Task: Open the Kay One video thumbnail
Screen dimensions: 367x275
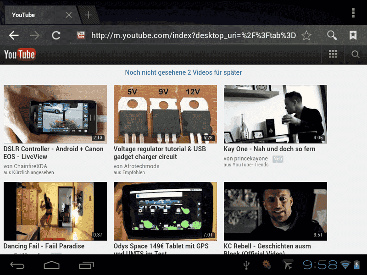Action: coord(275,114)
